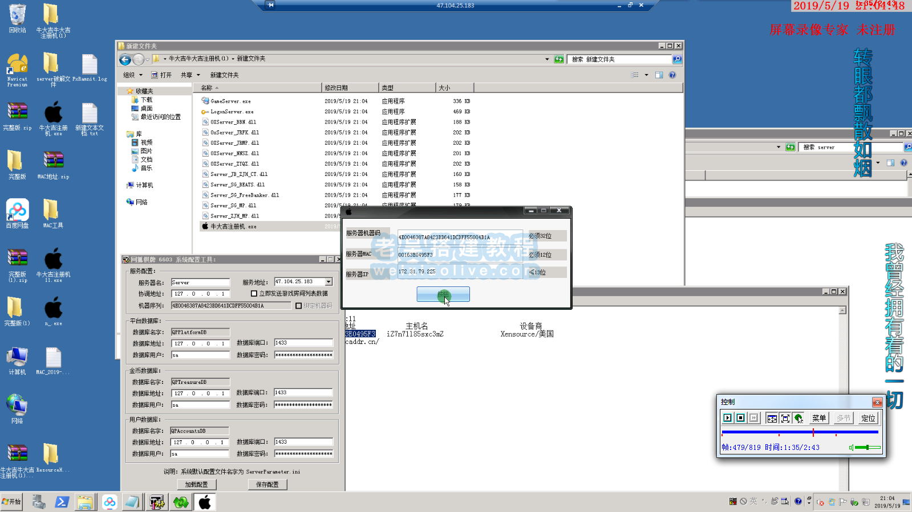Open PowerShell from the taskbar

click(x=62, y=502)
